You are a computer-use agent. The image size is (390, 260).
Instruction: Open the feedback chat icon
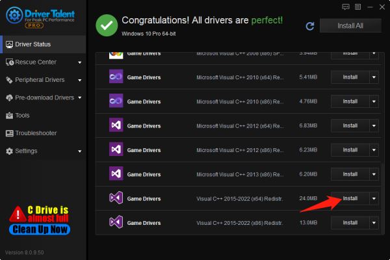coord(346,6)
